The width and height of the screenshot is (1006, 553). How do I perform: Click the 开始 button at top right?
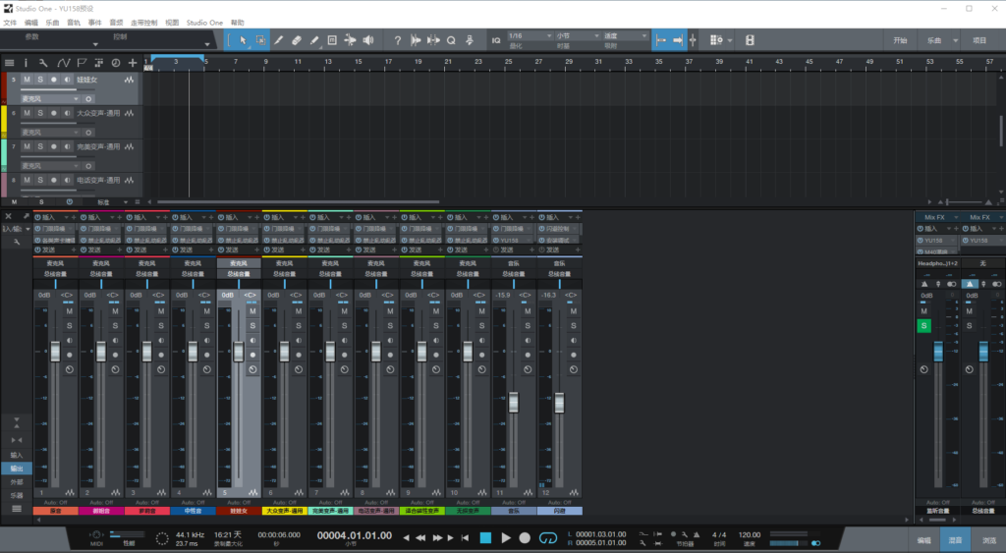pos(900,40)
